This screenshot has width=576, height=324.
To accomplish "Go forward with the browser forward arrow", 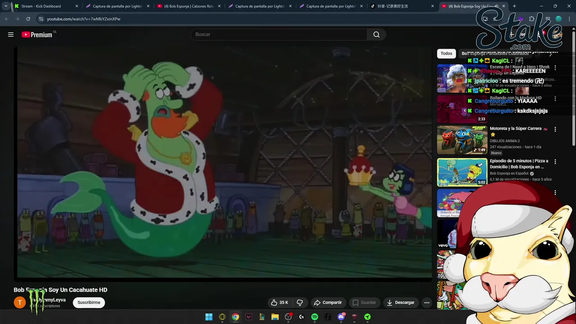I will pos(17,19).
